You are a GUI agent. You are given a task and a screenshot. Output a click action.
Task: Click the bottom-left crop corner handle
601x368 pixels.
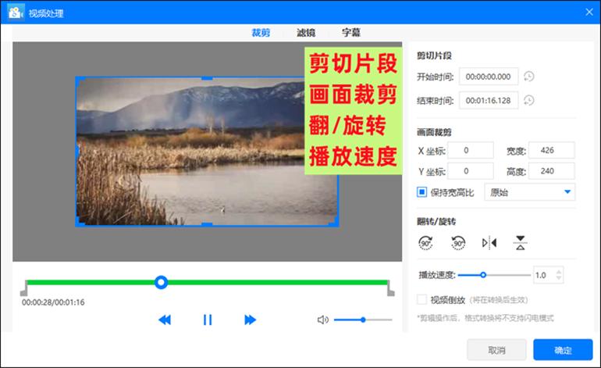coord(80,222)
